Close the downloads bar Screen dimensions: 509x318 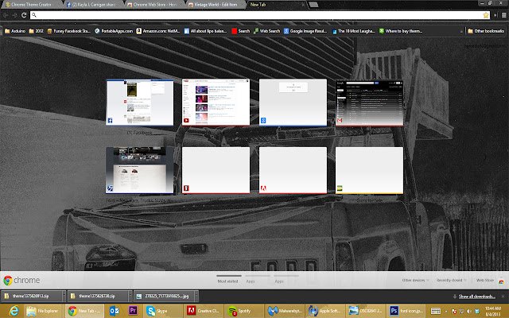click(x=503, y=297)
